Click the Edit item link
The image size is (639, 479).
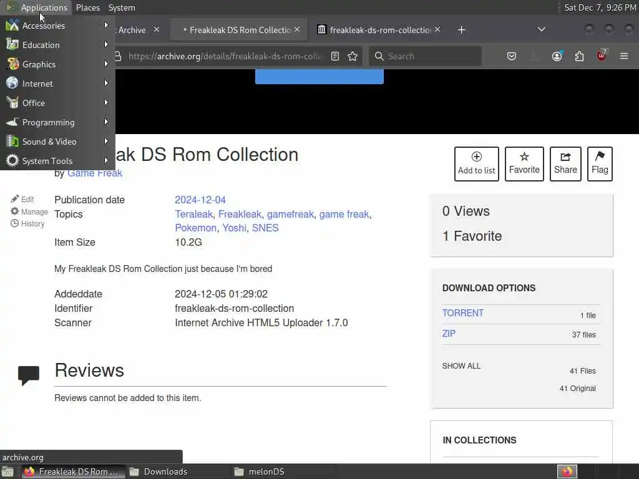22,199
